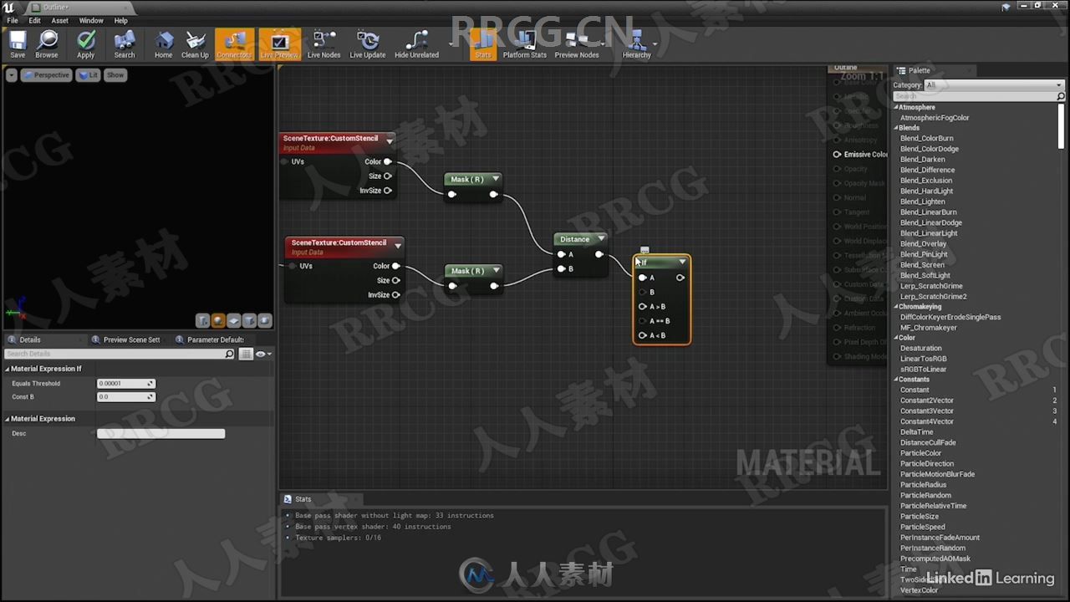Click the magnifier in Search Details
The image size is (1070, 602).
tap(230, 355)
